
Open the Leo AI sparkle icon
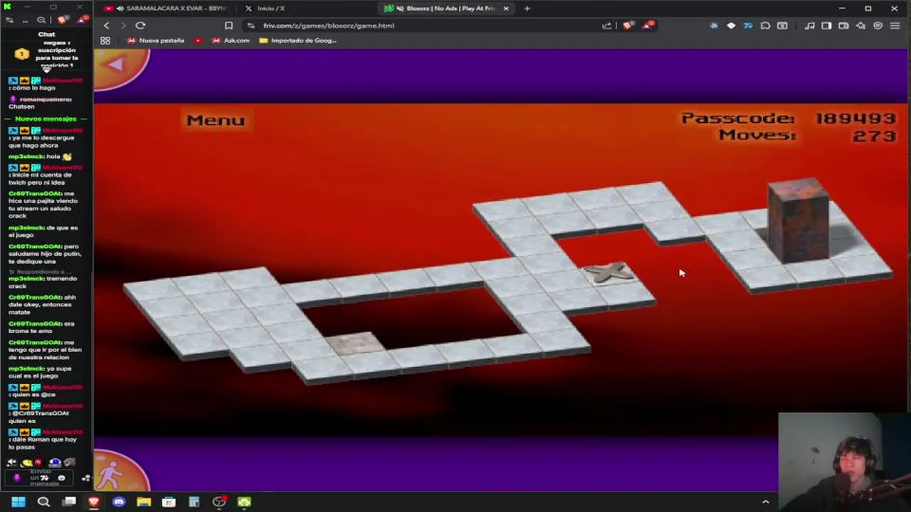[860, 26]
